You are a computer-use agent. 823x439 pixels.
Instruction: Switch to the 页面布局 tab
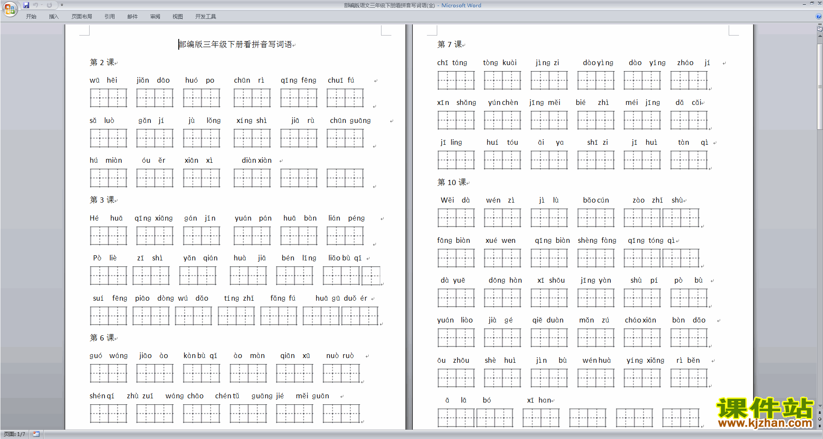[x=82, y=17]
